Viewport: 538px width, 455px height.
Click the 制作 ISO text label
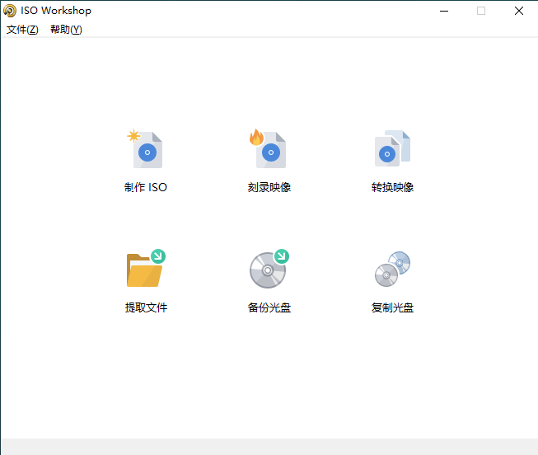[x=146, y=187]
